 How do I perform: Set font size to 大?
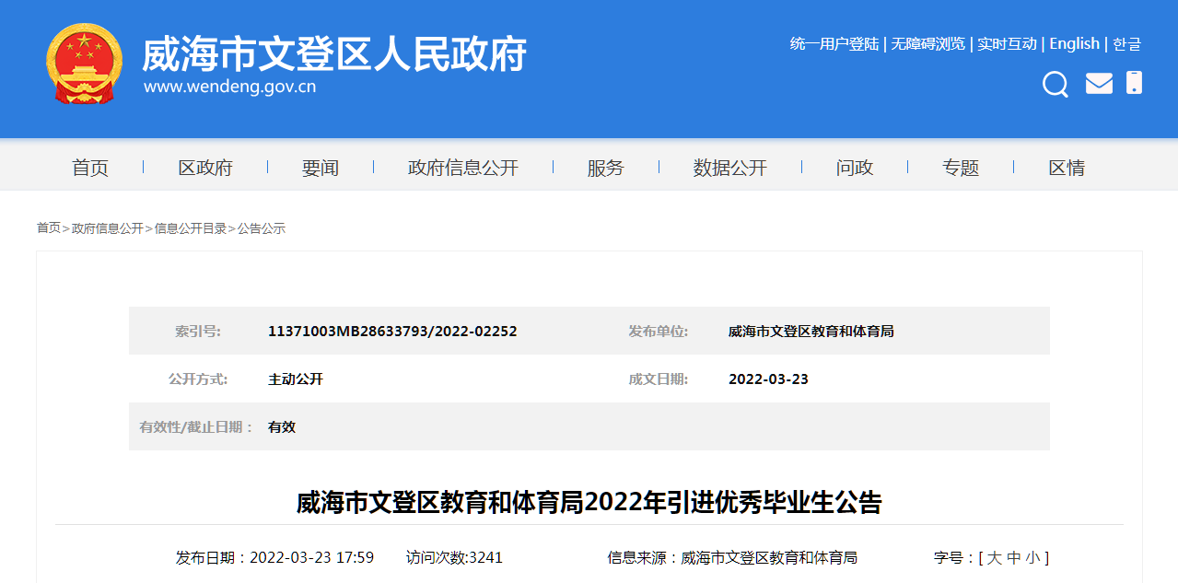[x=995, y=557]
